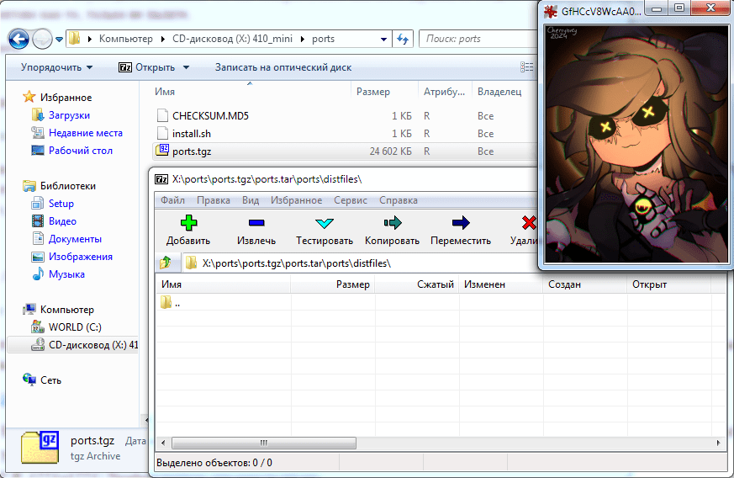Click the Изменен column header
The image size is (734, 478).
coord(501,284)
